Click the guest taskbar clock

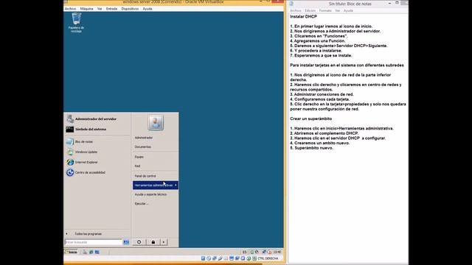click(x=277, y=252)
